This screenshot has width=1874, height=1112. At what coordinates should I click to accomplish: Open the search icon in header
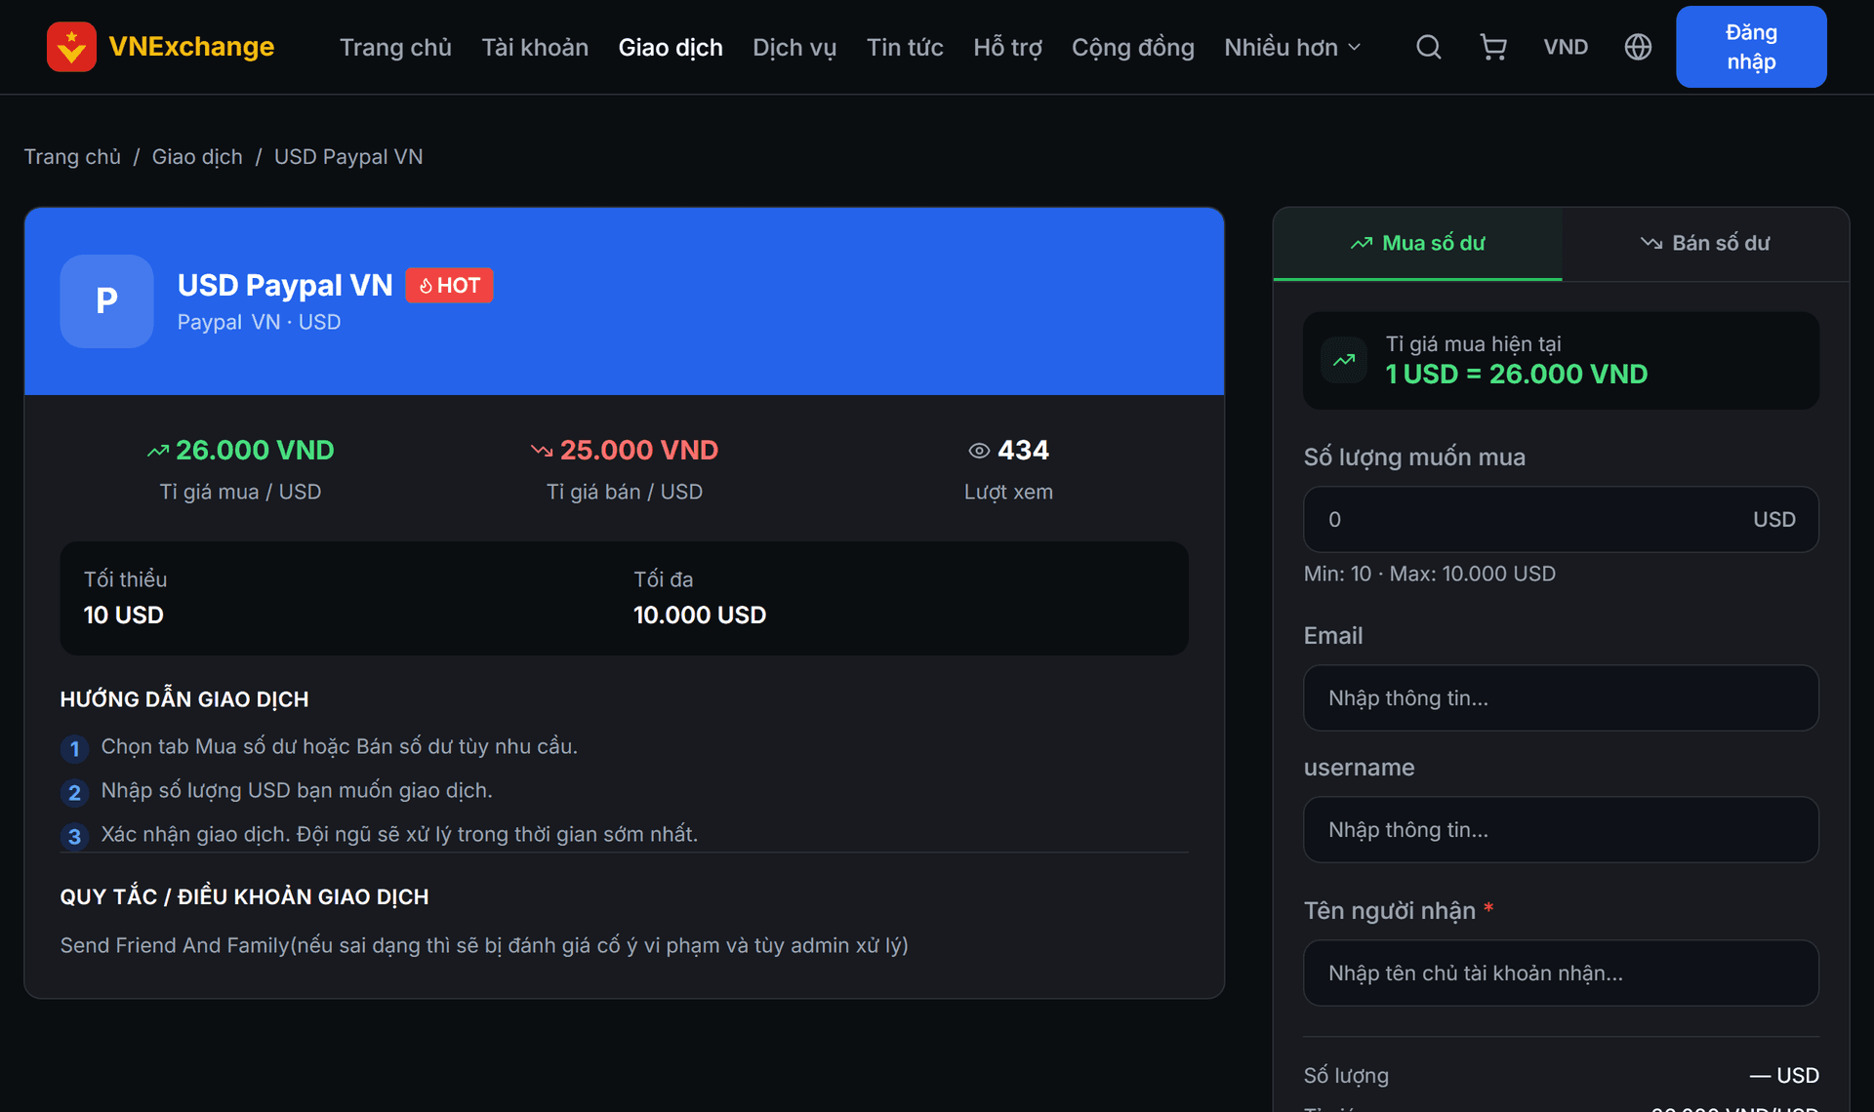point(1429,47)
